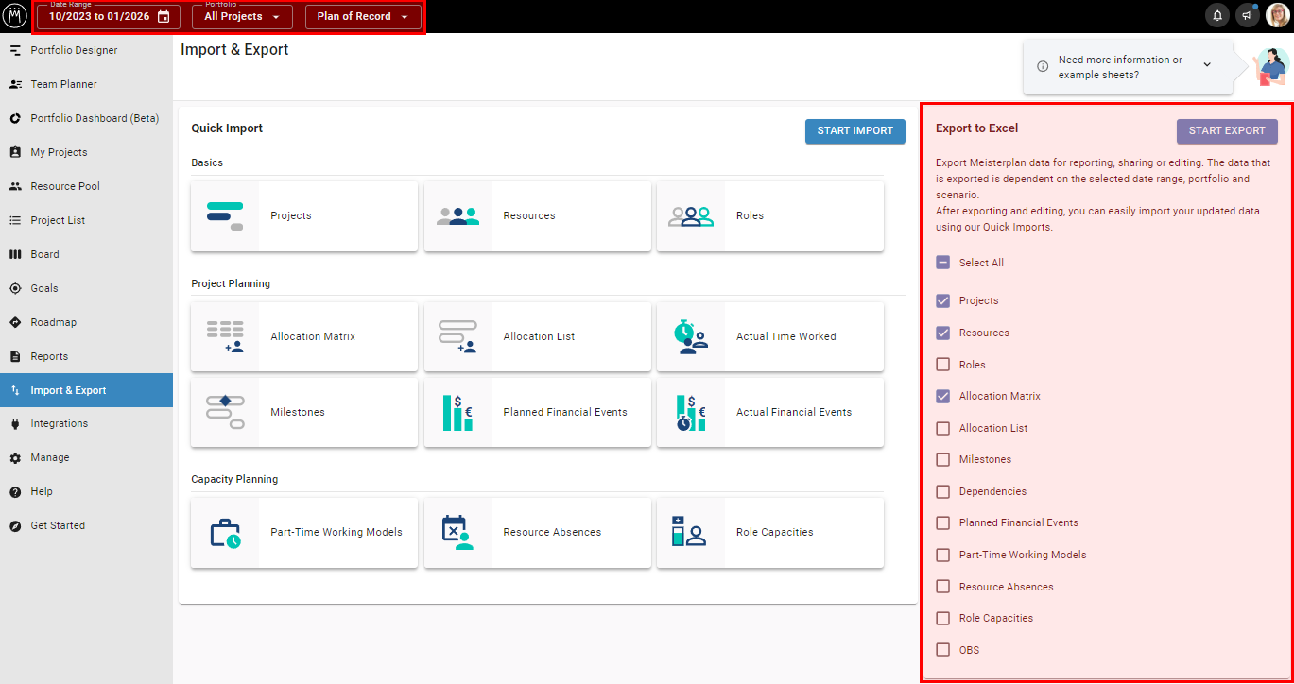Click the Meisterplan logo icon
The height and width of the screenshot is (684, 1294).
(x=15, y=16)
